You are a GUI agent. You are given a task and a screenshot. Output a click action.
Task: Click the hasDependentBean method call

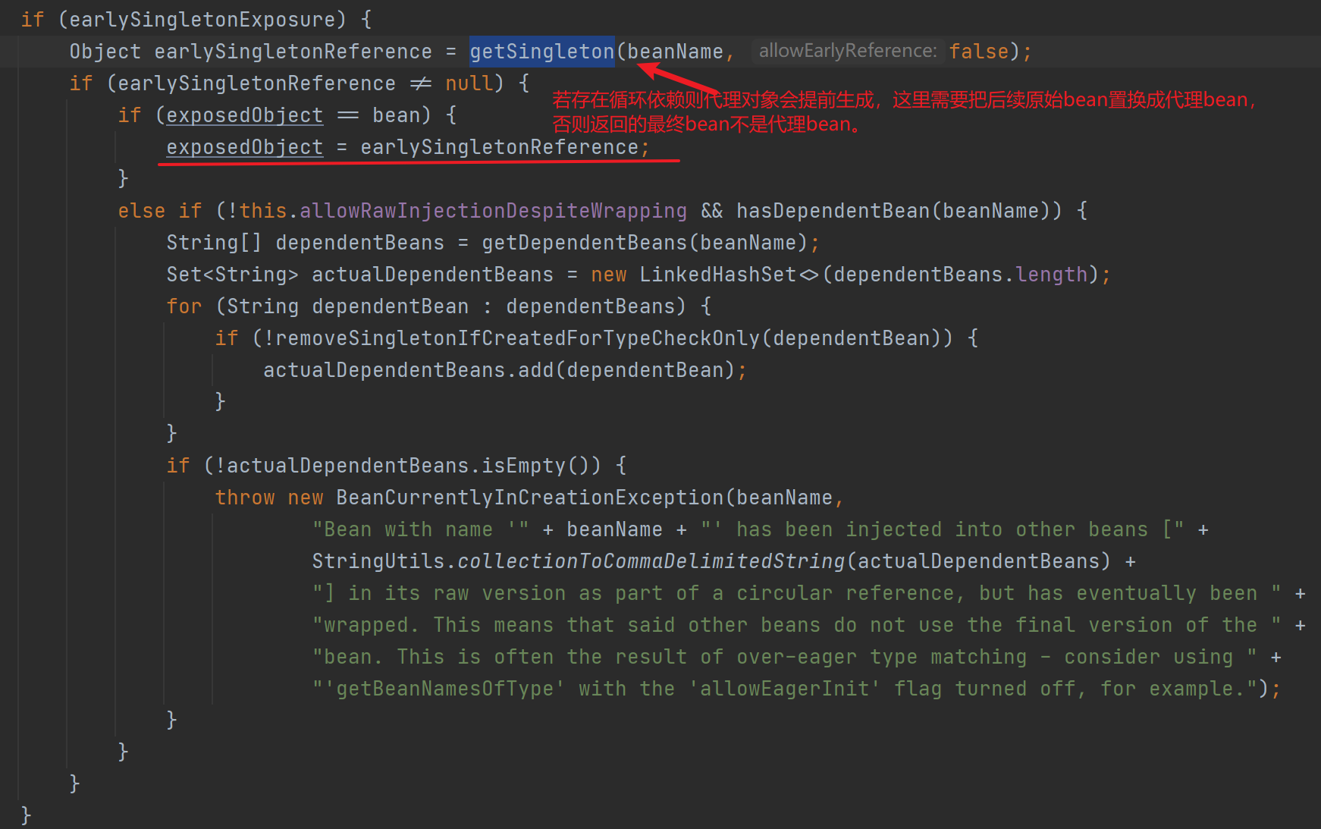[833, 211]
